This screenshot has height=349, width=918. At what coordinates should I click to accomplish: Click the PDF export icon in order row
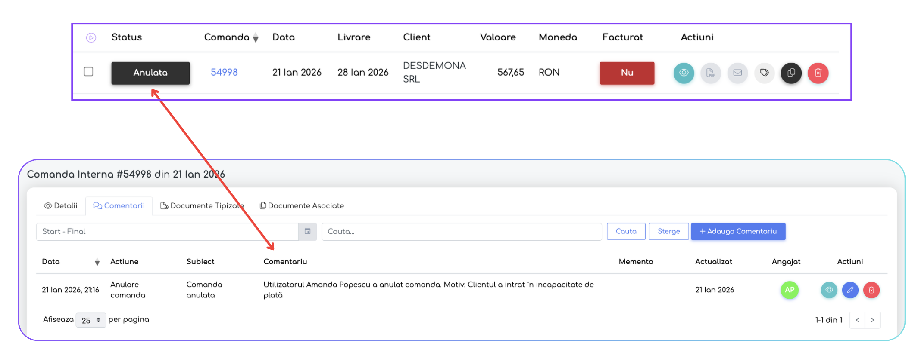tap(710, 73)
